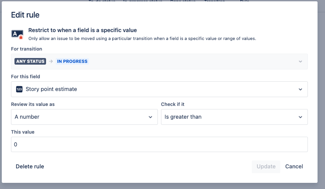The image size is (325, 189).
Task: Focus the This value input containing 0
Action: [x=159, y=144]
